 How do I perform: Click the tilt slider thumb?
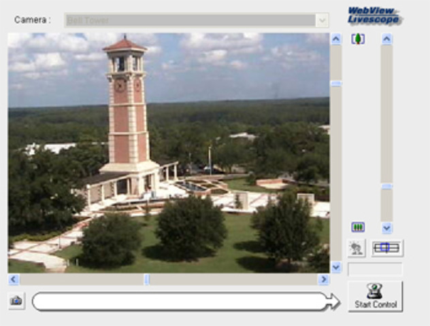click(336, 84)
